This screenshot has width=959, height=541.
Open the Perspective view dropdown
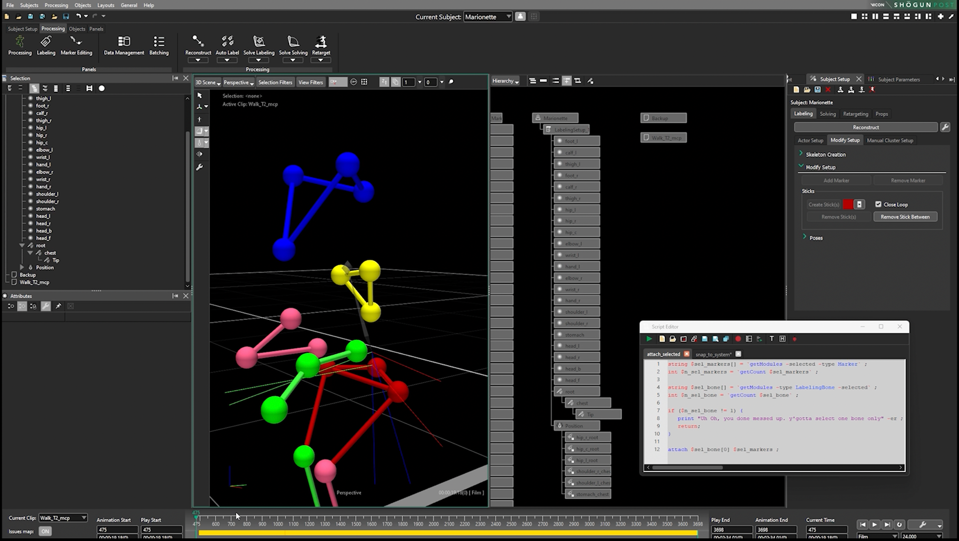[238, 82]
